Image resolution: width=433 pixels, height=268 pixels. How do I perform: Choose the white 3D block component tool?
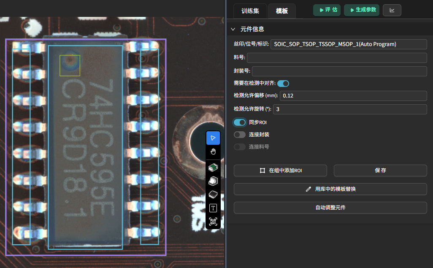213,181
